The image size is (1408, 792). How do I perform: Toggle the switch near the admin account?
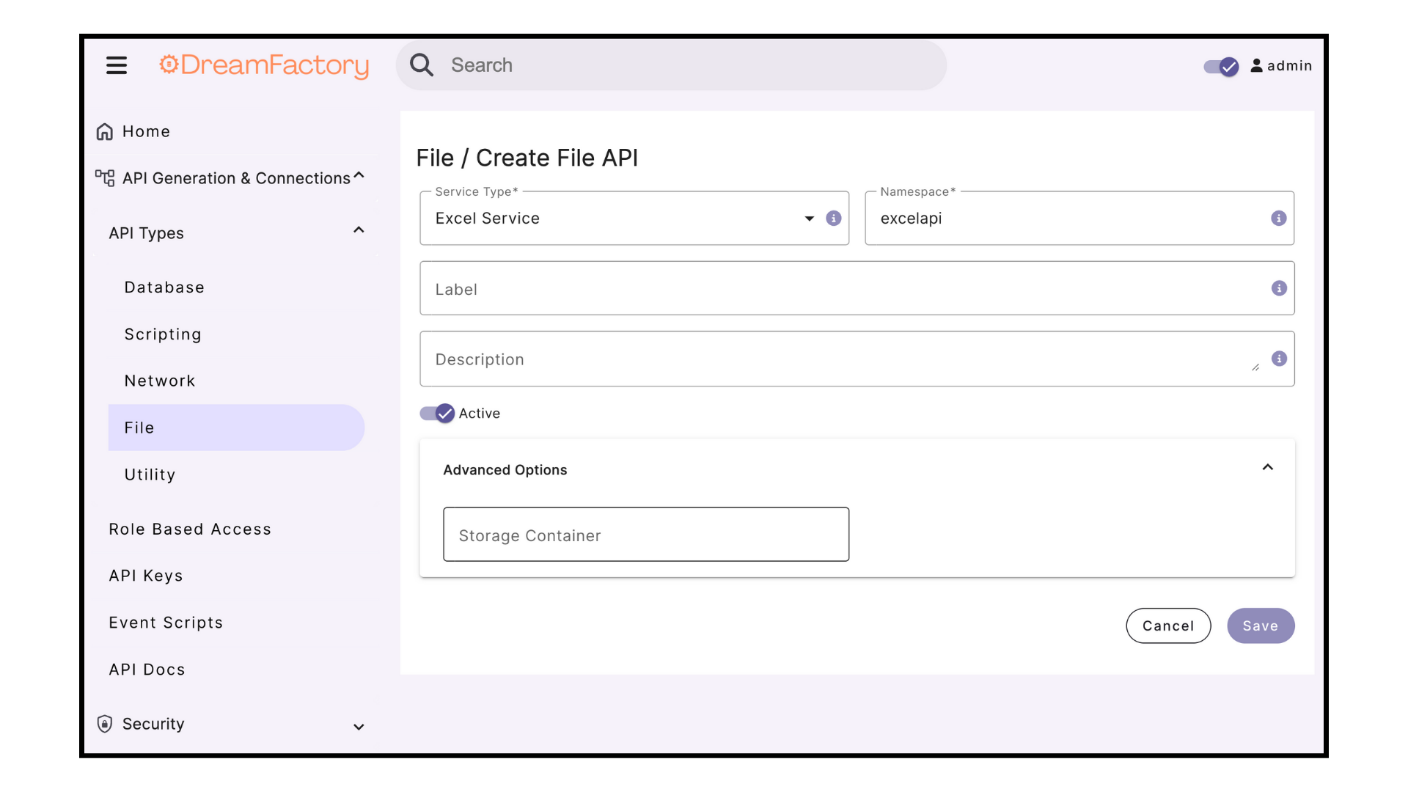tap(1220, 67)
